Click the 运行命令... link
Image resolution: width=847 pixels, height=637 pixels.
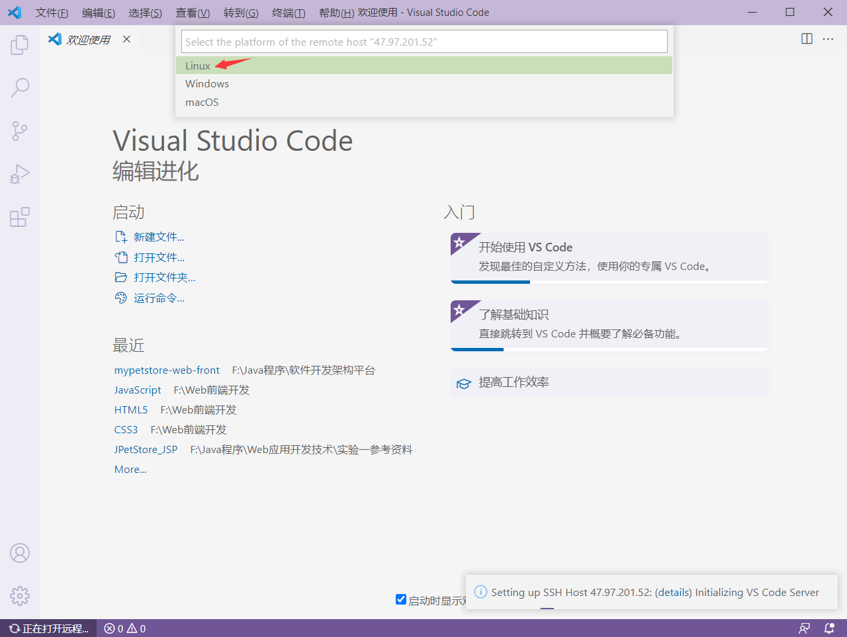(x=159, y=298)
